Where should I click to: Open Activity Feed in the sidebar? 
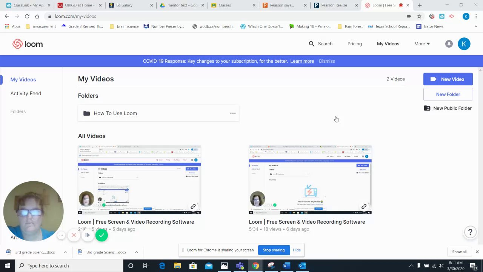point(26,93)
